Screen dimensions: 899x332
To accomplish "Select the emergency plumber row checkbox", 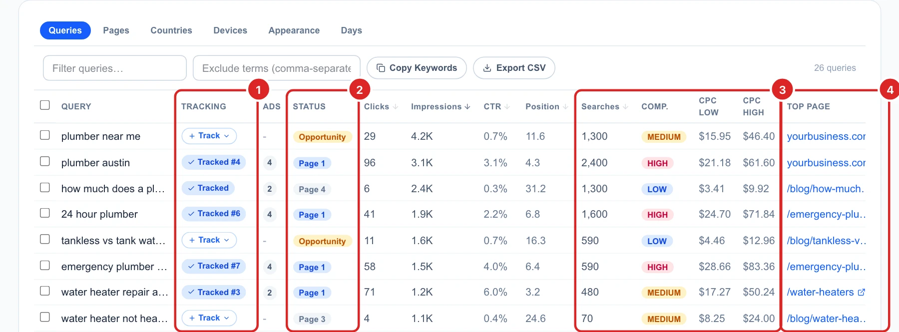I will pyautogui.click(x=45, y=266).
